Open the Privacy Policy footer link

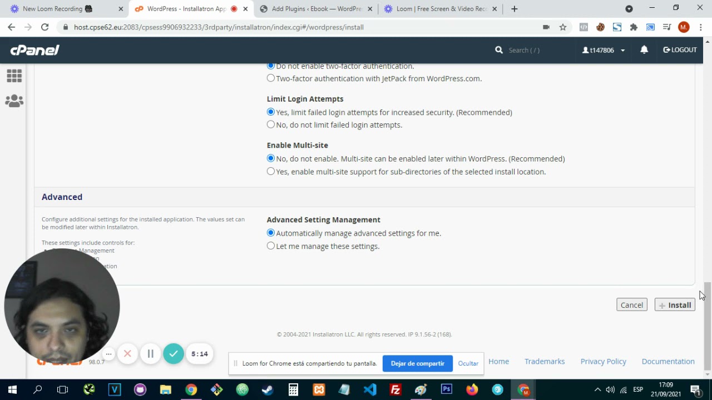click(604, 362)
